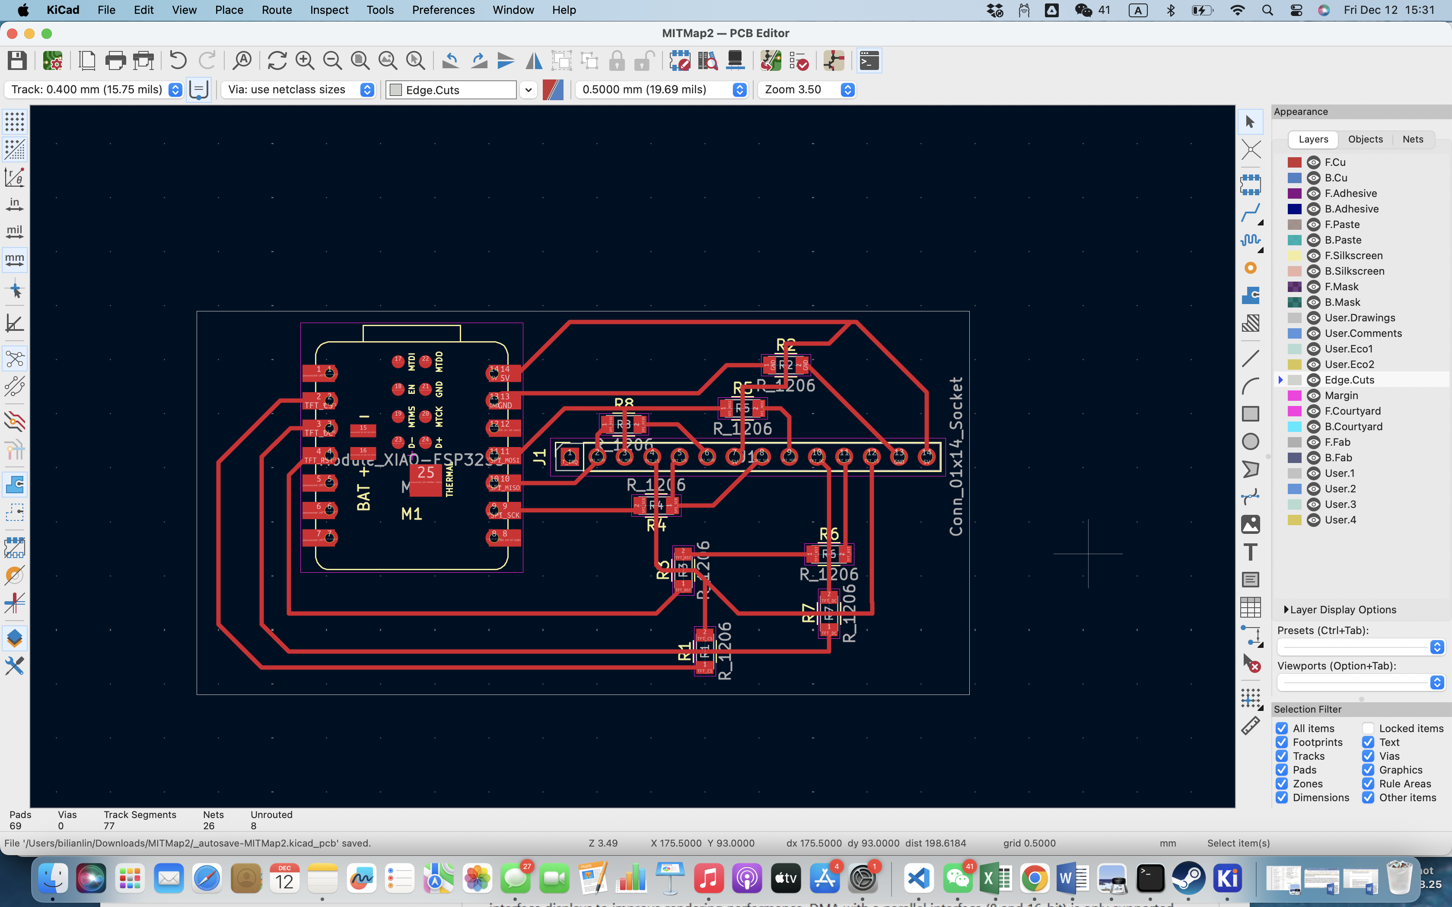Screen dimensions: 1452x907
Task: Open the Zoom level dropdown
Action: (x=848, y=89)
